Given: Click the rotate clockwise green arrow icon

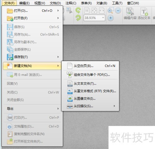Looking at the screenshot, I should (78, 18).
